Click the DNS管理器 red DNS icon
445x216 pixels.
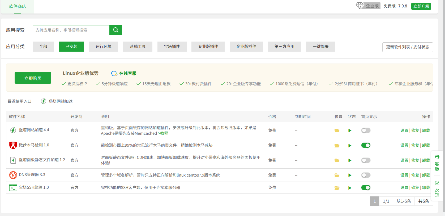13,175
